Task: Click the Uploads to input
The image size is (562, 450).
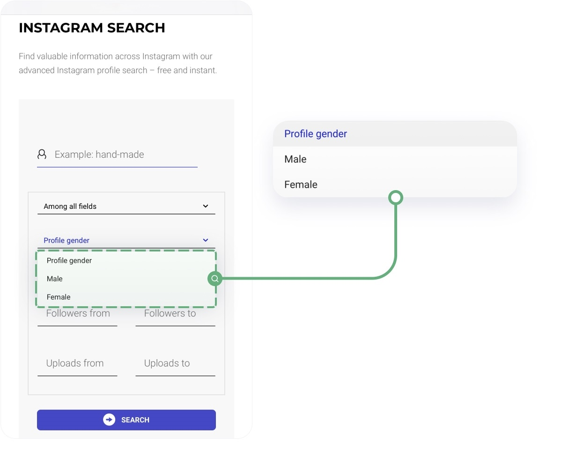Action: (x=166, y=363)
